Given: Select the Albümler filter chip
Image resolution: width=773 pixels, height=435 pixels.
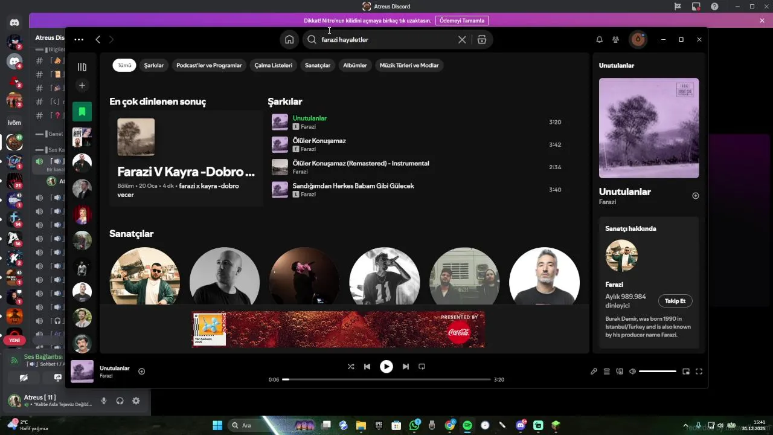Looking at the screenshot, I should click(x=355, y=65).
